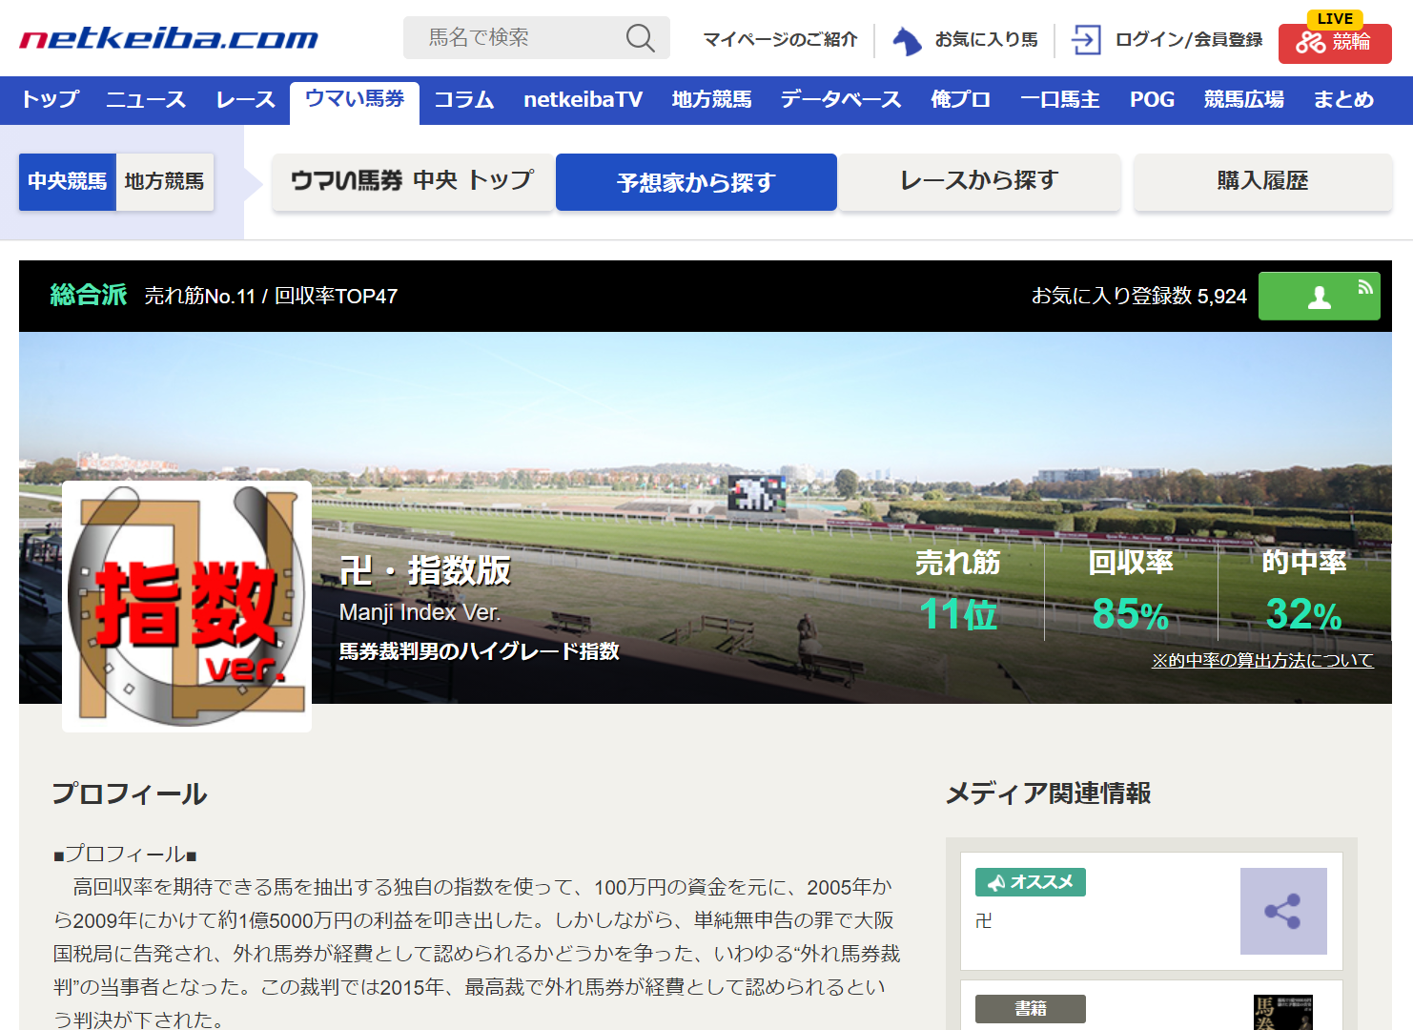Click the 書籍 badge
Screen dimensions: 1413x1030
(1031, 1009)
